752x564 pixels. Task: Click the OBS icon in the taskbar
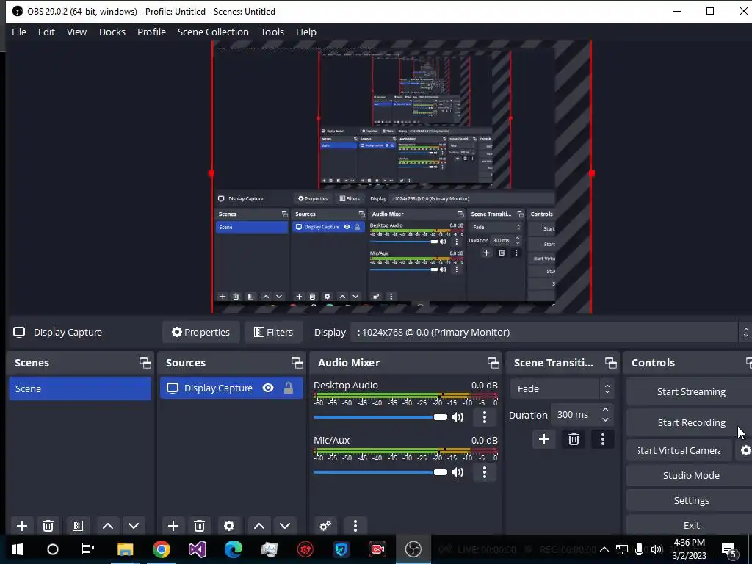pyautogui.click(x=413, y=549)
